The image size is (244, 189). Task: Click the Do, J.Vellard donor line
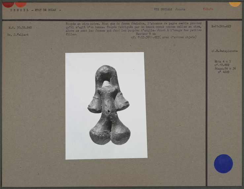pyautogui.click(x=18, y=34)
